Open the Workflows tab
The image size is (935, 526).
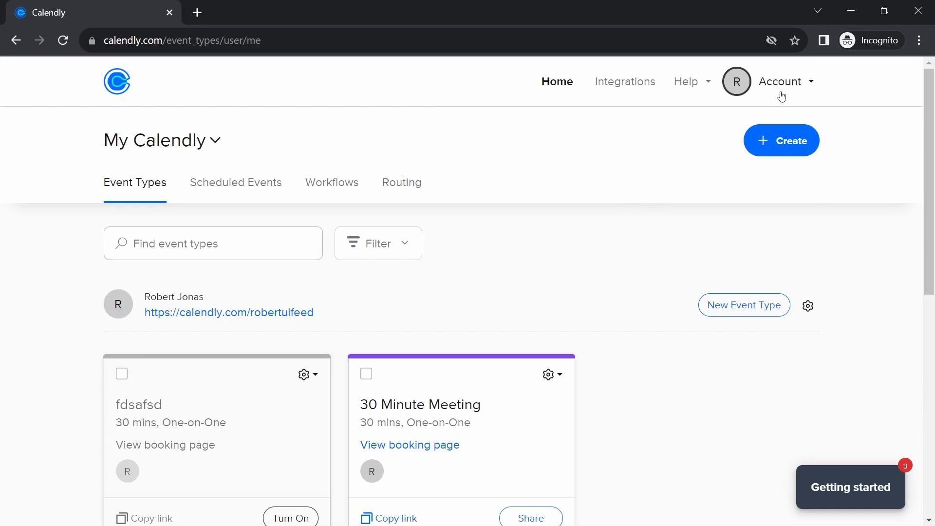[332, 183]
